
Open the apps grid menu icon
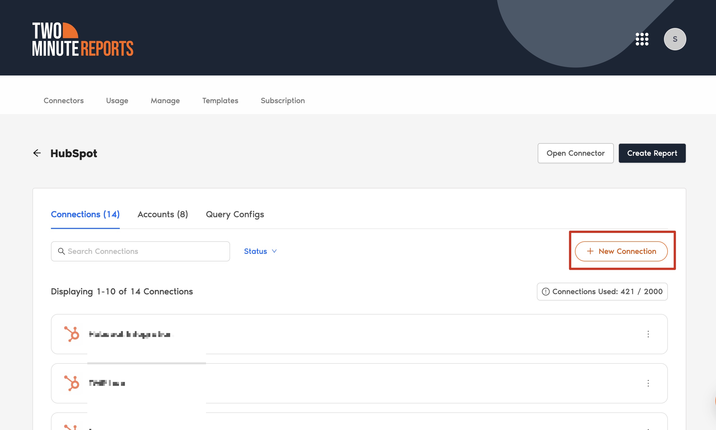(642, 39)
